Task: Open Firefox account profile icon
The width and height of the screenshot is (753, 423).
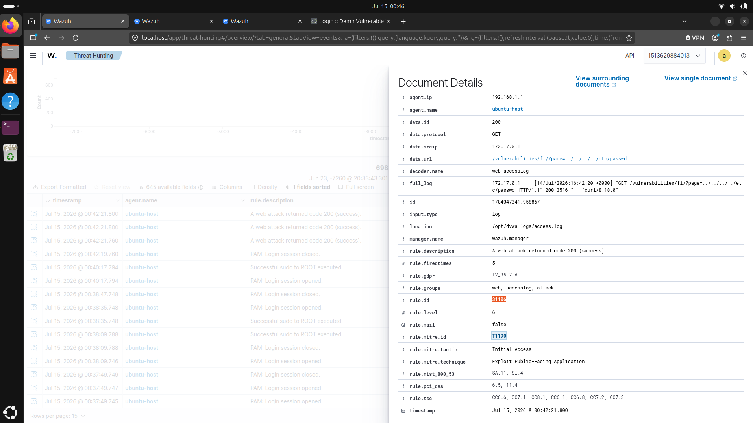Action: coord(715,38)
